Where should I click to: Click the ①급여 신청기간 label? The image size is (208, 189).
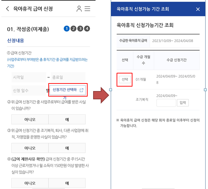tap(19, 53)
